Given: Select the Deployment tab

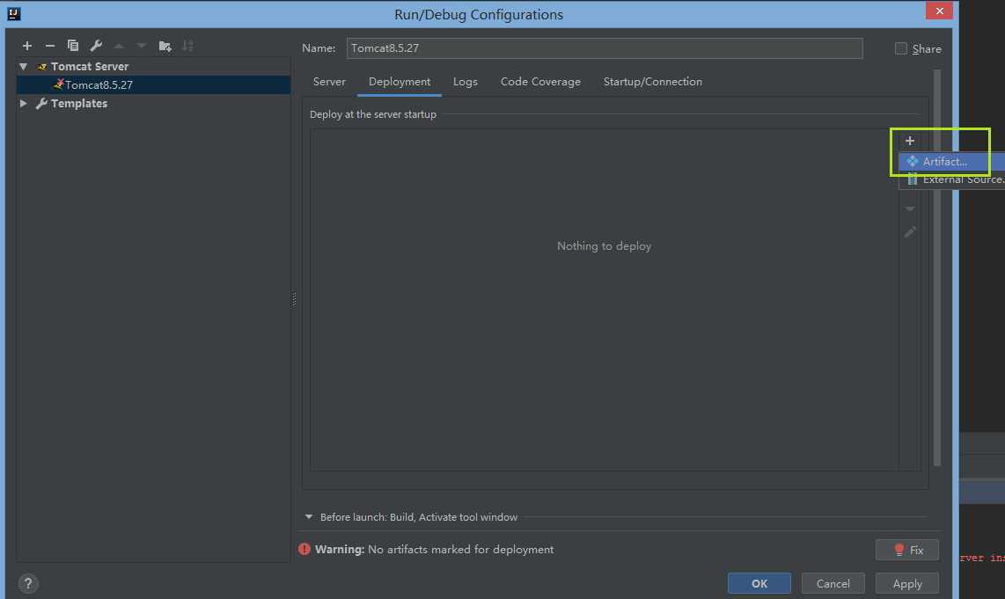Looking at the screenshot, I should point(400,82).
